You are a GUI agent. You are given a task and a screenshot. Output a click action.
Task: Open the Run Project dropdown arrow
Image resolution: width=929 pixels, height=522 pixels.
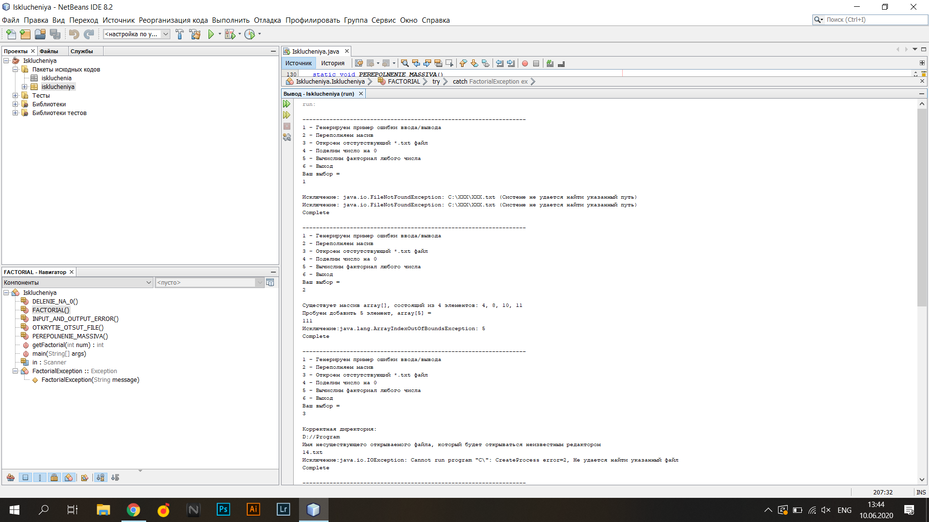pyautogui.click(x=220, y=34)
